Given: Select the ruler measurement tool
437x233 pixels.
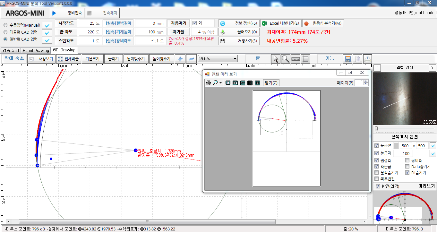Looking at the screenshot, I should [296, 59].
